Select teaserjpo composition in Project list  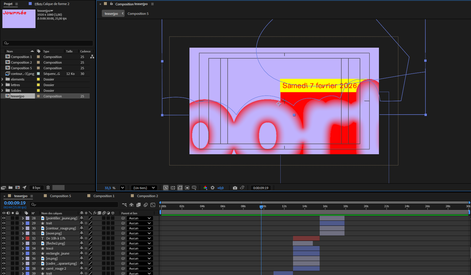pos(17,96)
